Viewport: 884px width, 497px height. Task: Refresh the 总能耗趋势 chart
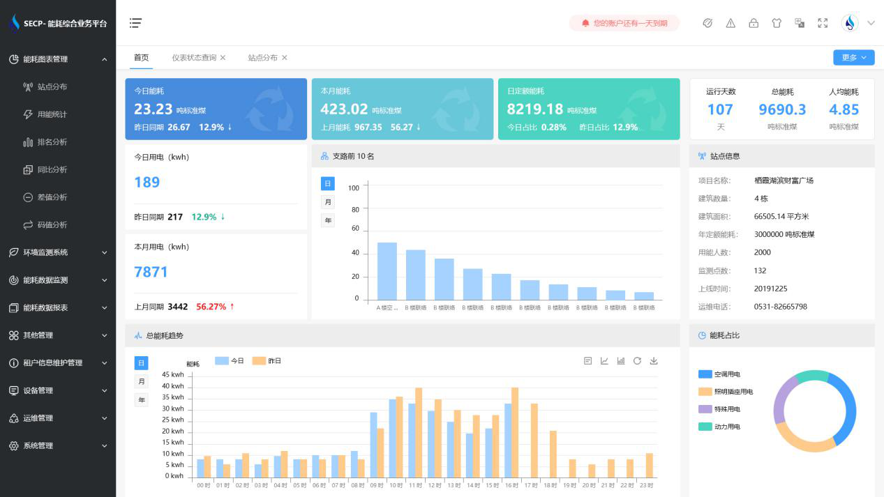pos(637,360)
